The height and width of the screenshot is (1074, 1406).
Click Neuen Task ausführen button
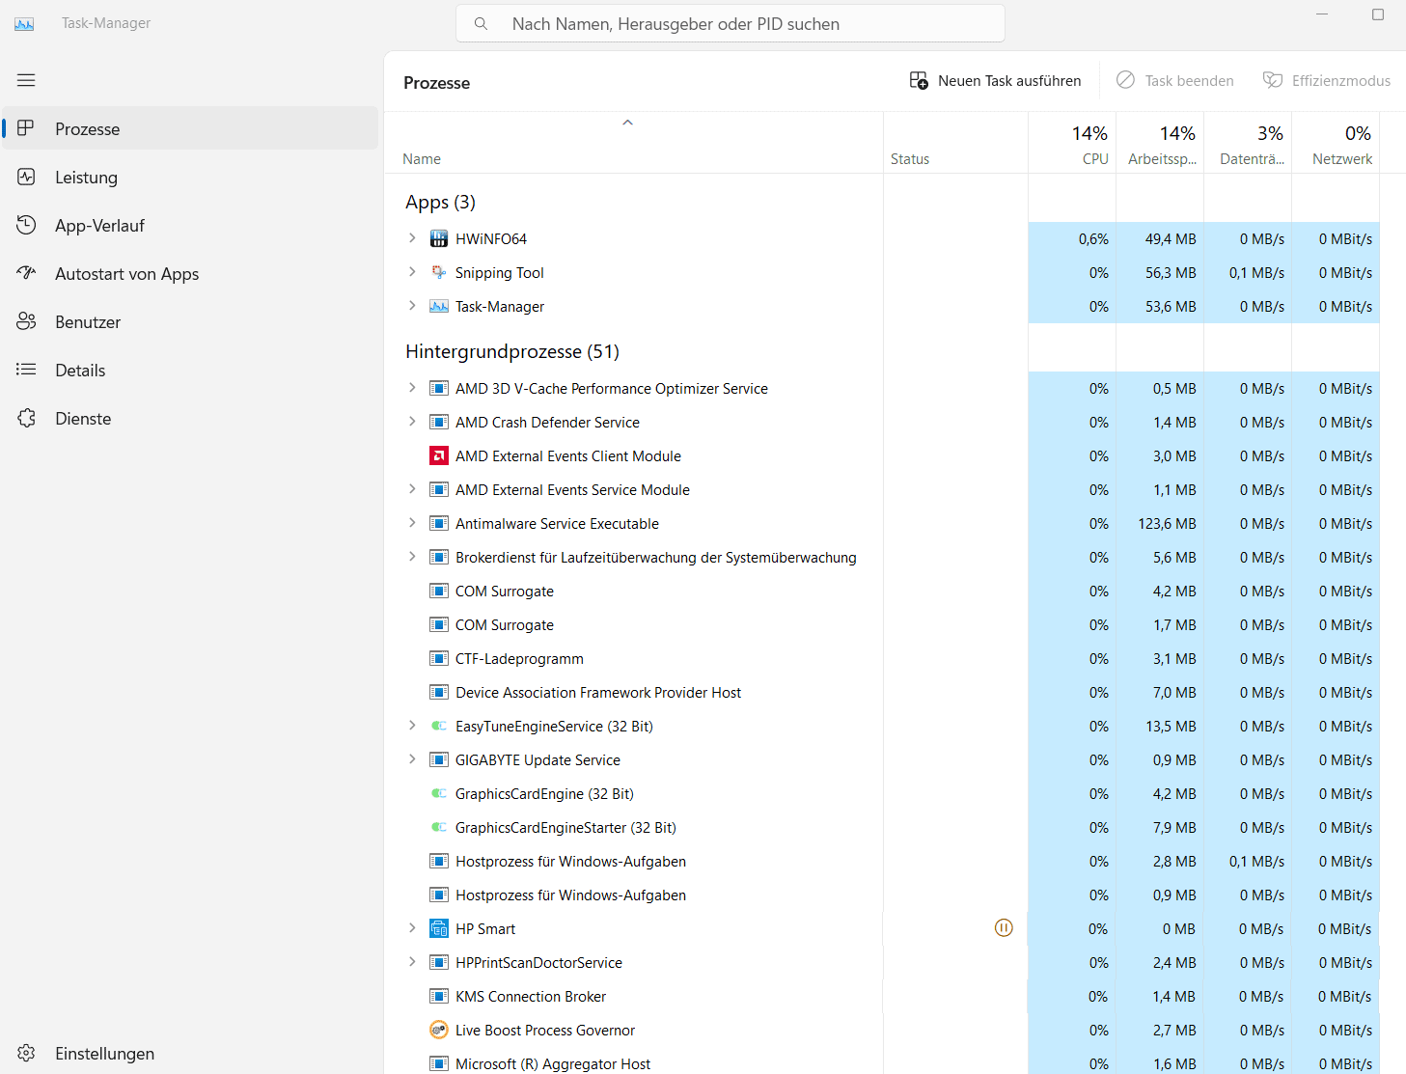pyautogui.click(x=995, y=81)
